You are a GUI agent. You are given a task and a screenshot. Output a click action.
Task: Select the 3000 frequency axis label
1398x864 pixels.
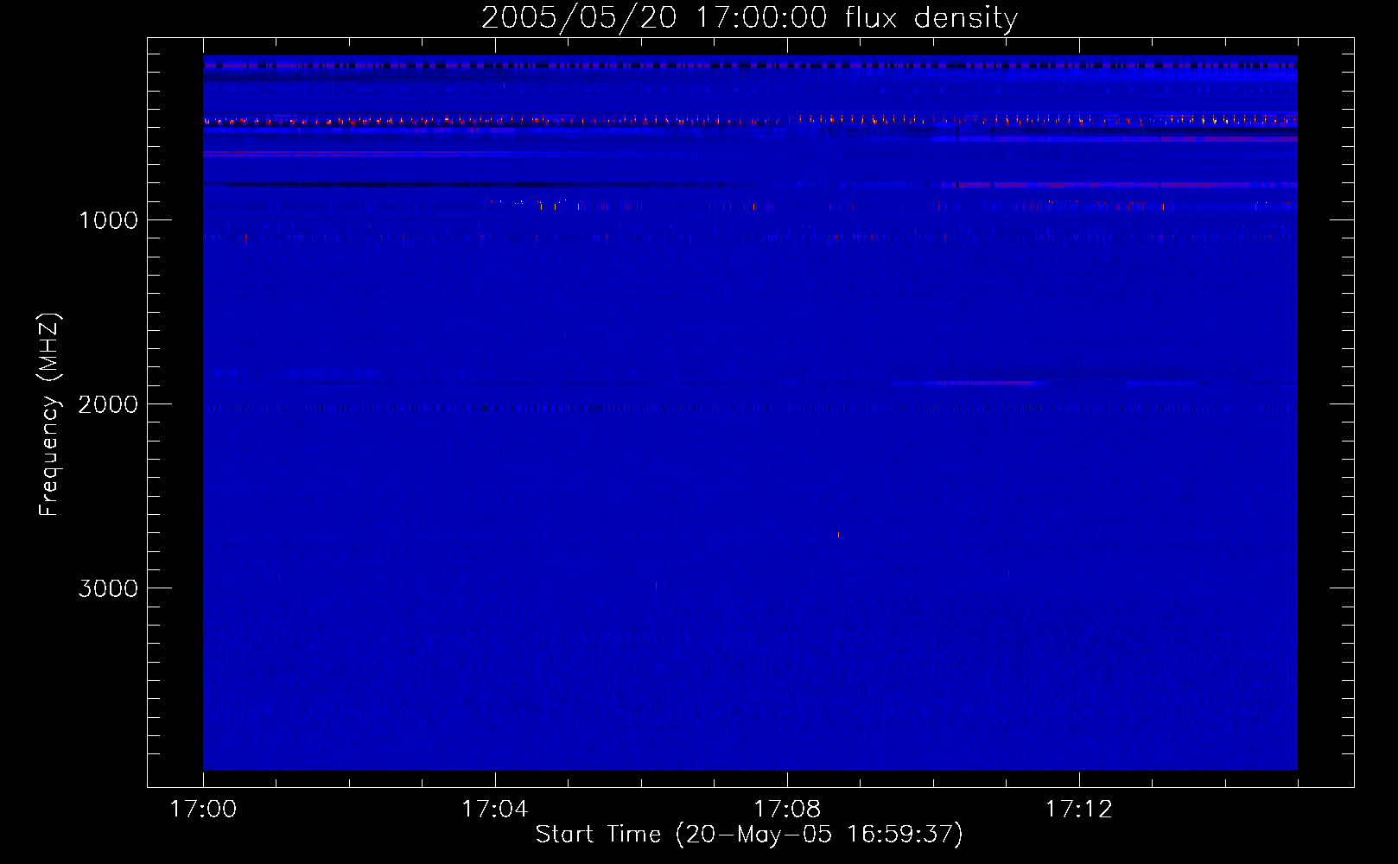click(108, 588)
